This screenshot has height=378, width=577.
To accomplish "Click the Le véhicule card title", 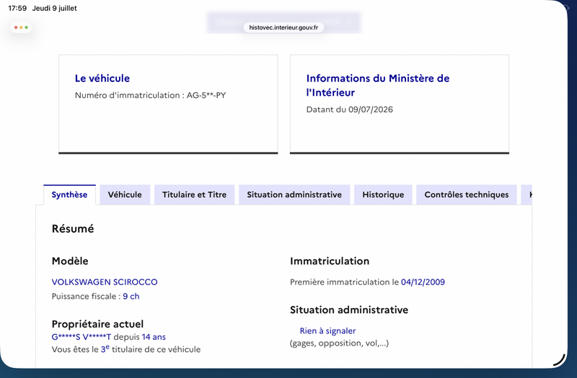I will click(x=102, y=78).
